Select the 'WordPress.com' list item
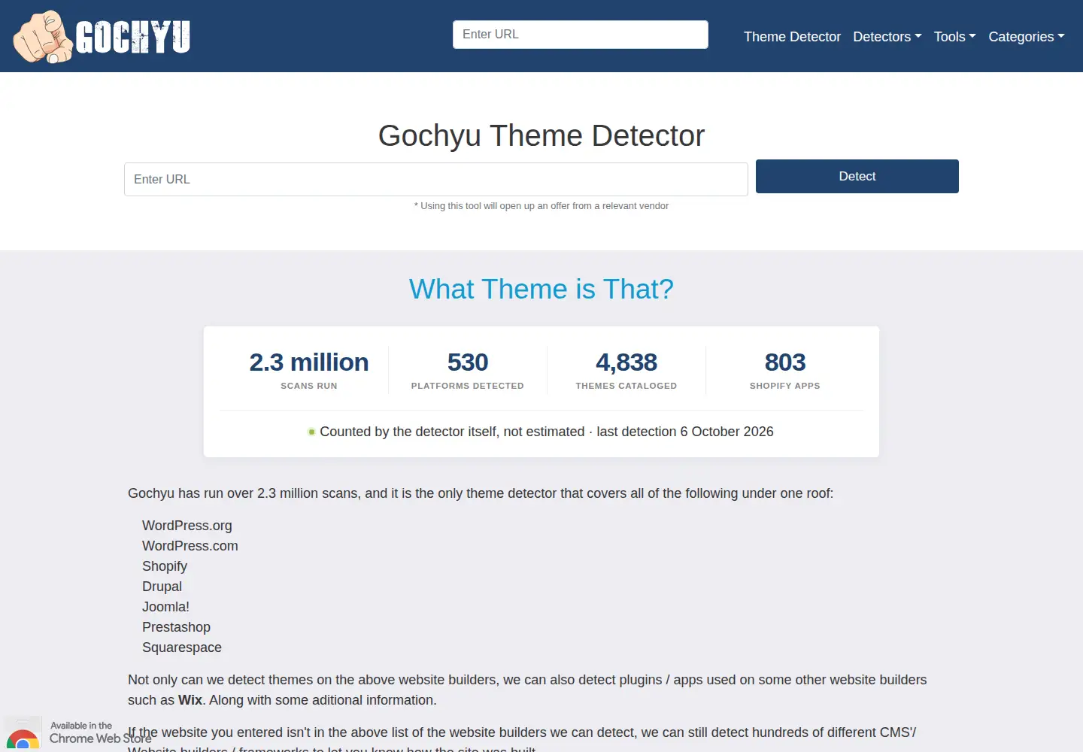Viewport: 1083px width, 752px height. (190, 546)
